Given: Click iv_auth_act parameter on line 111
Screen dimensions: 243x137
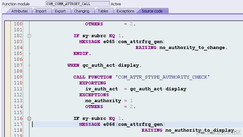Looking at the screenshot, I should click(x=102, y=89).
